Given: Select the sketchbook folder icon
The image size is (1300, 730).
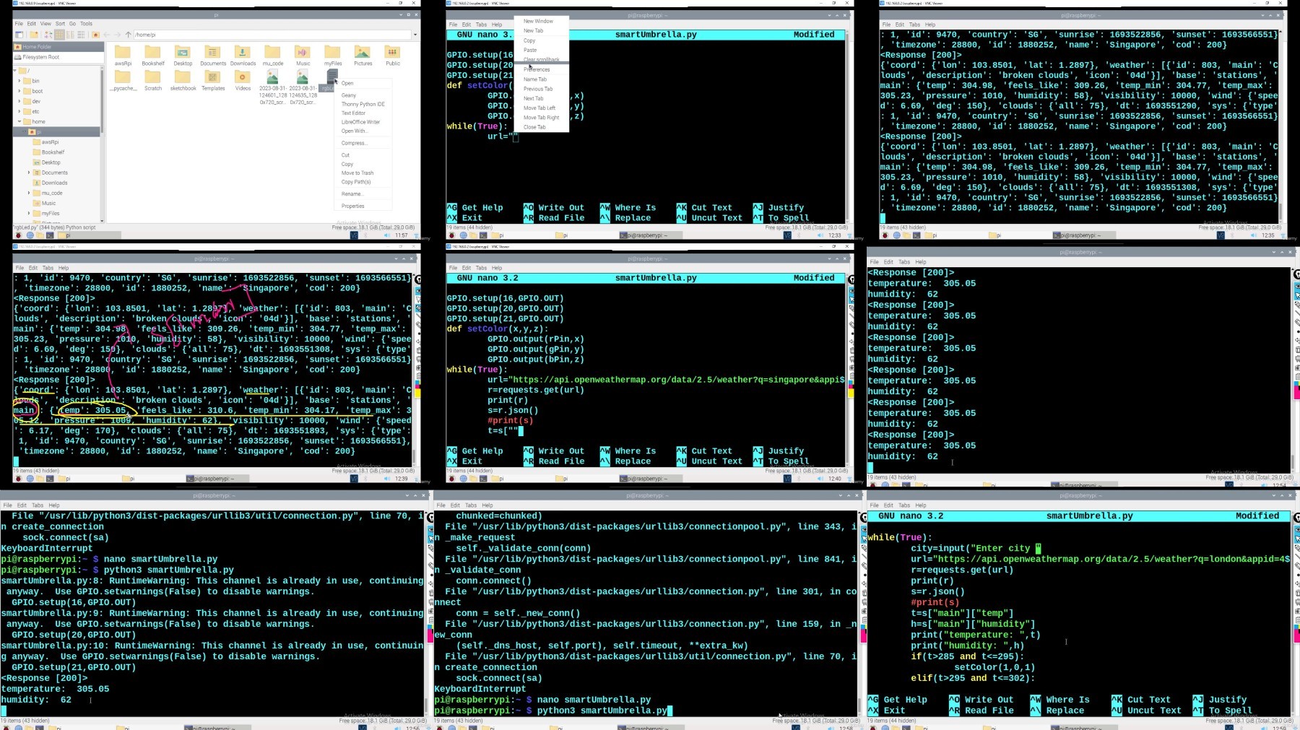Looking at the screenshot, I should (183, 77).
